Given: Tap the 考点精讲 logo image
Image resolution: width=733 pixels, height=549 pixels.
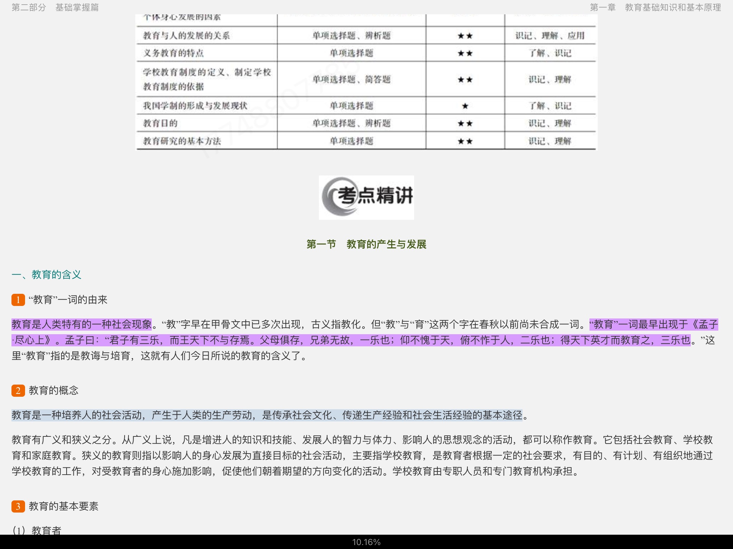Looking at the screenshot, I should pos(366,197).
